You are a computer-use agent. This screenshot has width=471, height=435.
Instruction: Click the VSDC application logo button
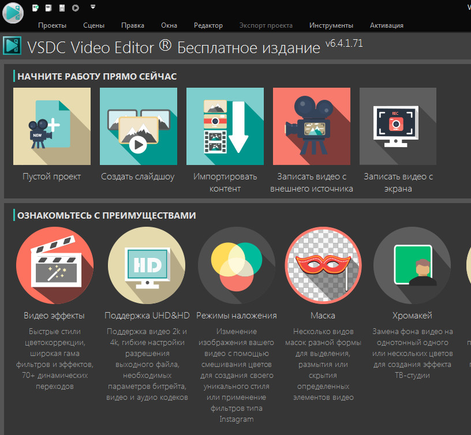pos(13,13)
